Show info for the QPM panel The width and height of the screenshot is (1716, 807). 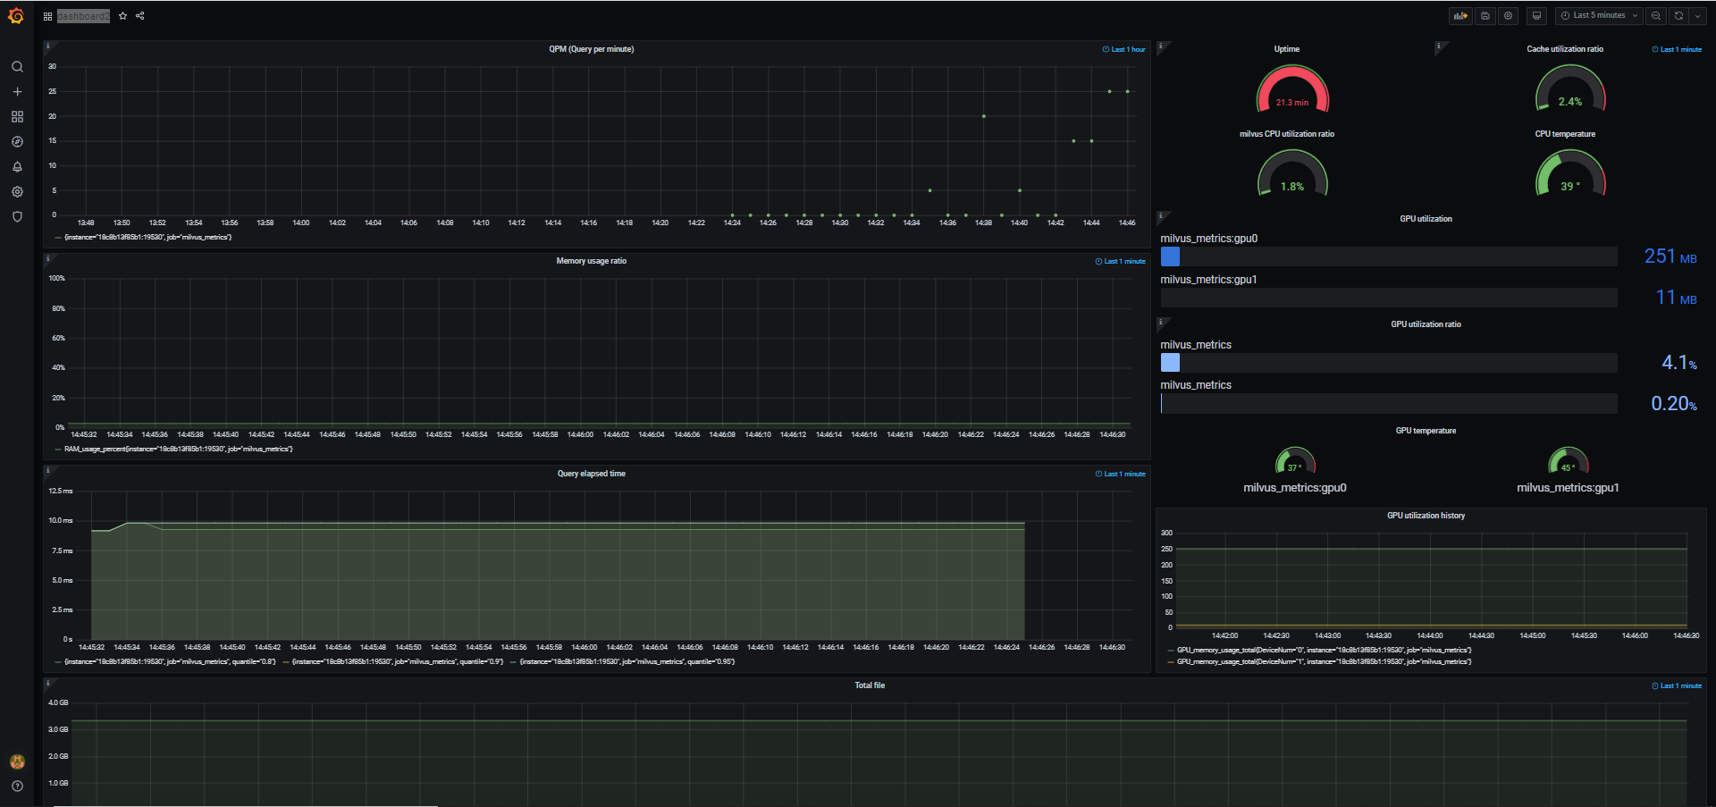(x=48, y=46)
